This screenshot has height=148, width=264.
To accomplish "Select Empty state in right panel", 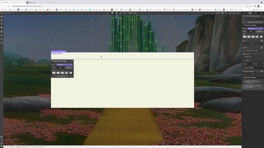I will pyautogui.click(x=259, y=32).
